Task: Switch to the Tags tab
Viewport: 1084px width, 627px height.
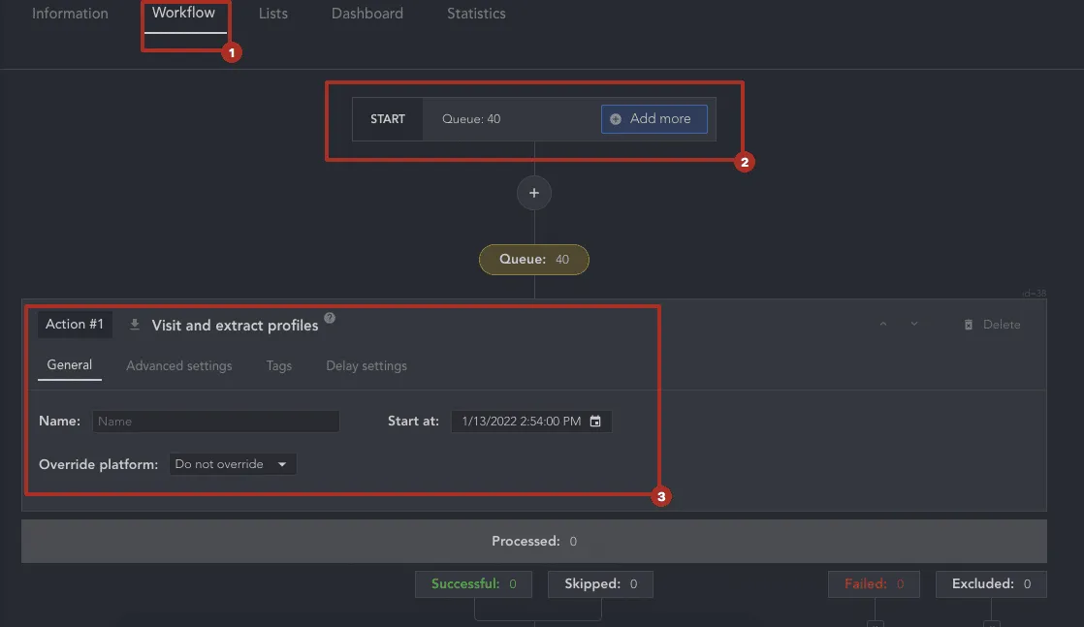Action: pos(279,365)
